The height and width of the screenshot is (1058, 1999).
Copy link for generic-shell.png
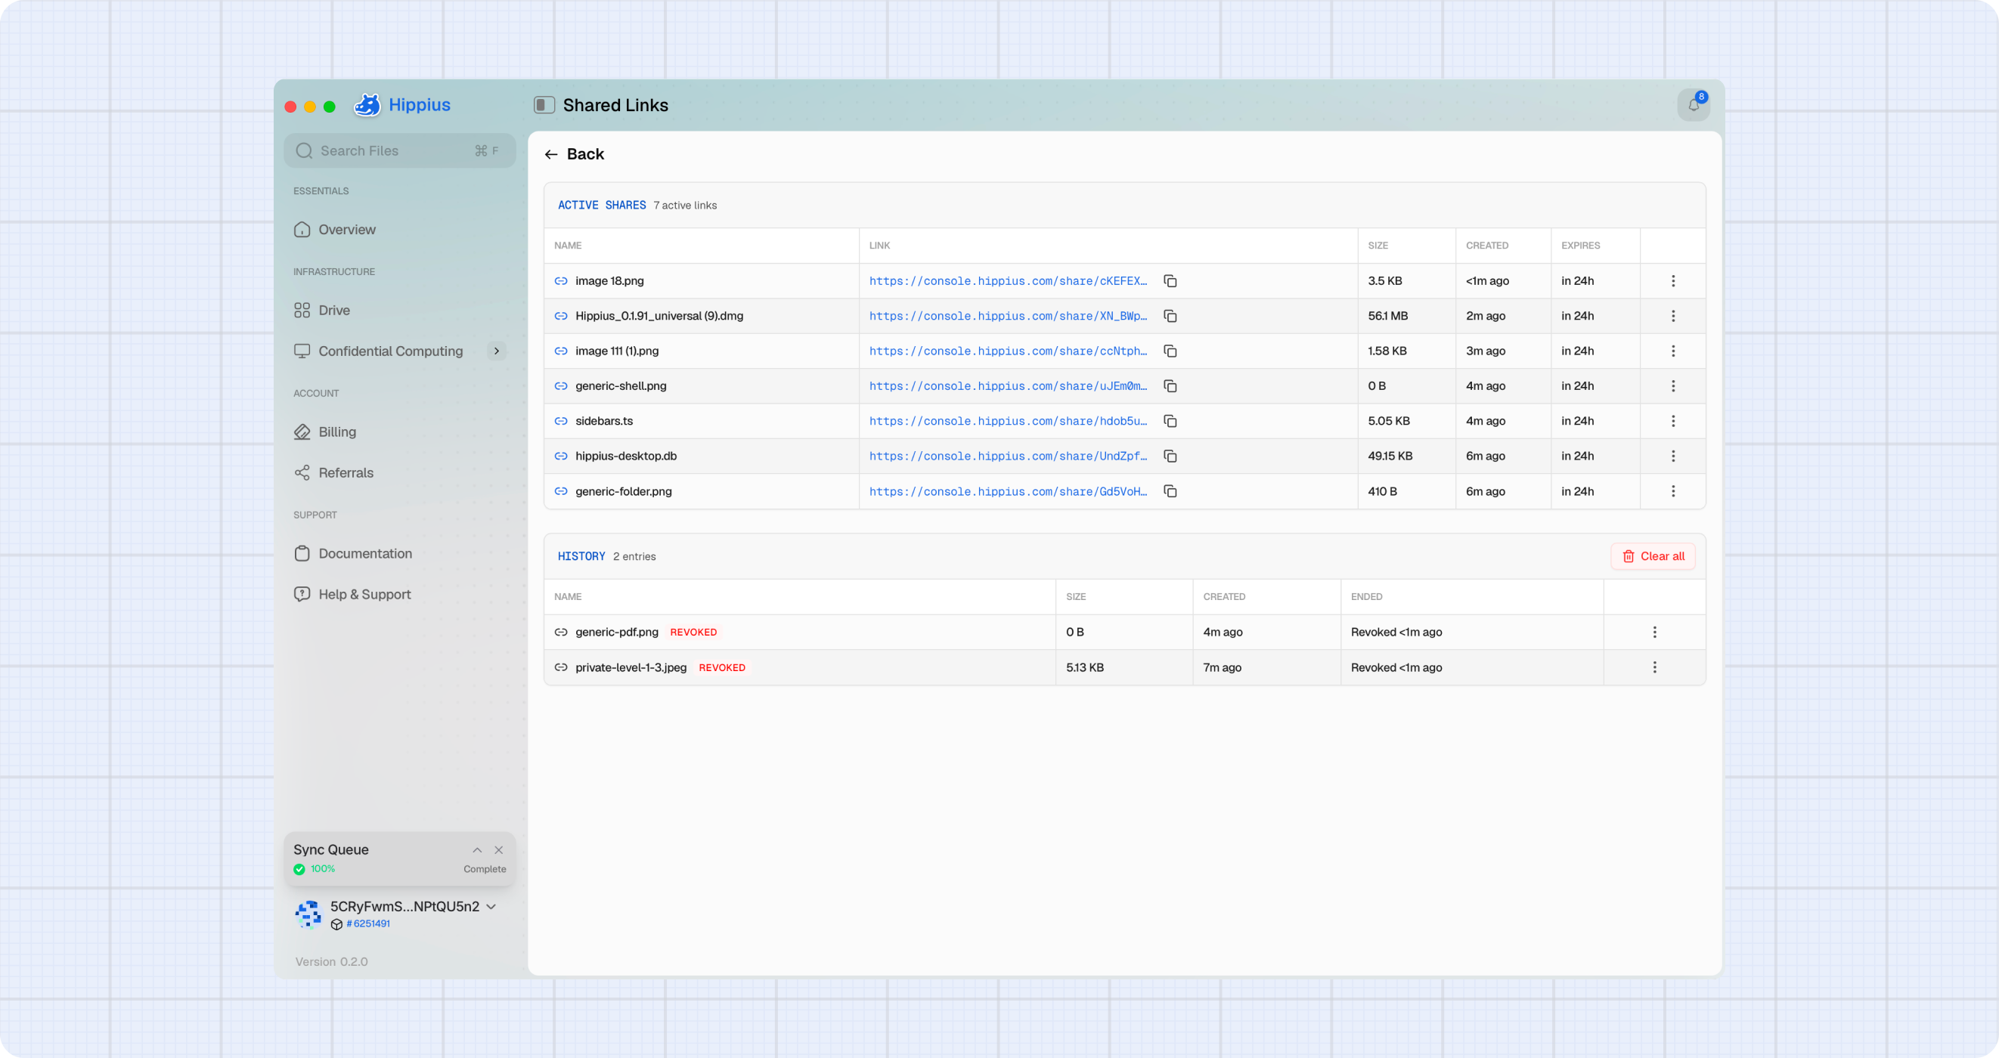pyautogui.click(x=1170, y=385)
